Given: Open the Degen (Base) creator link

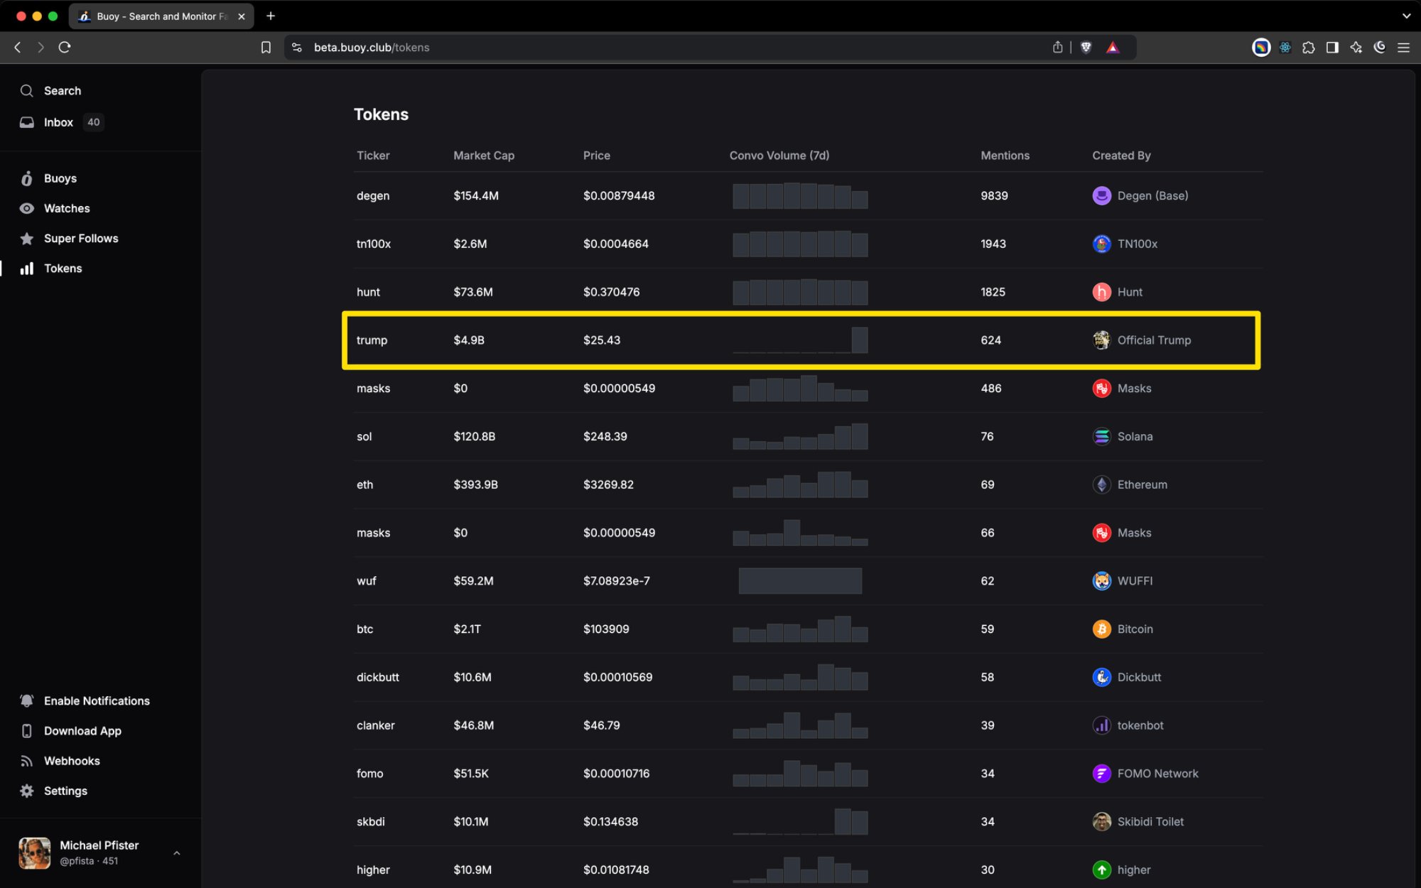Looking at the screenshot, I should tap(1152, 195).
